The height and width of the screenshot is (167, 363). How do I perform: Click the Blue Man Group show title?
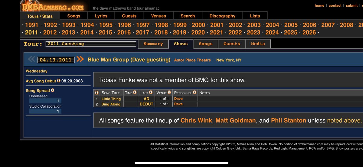click(x=129, y=60)
